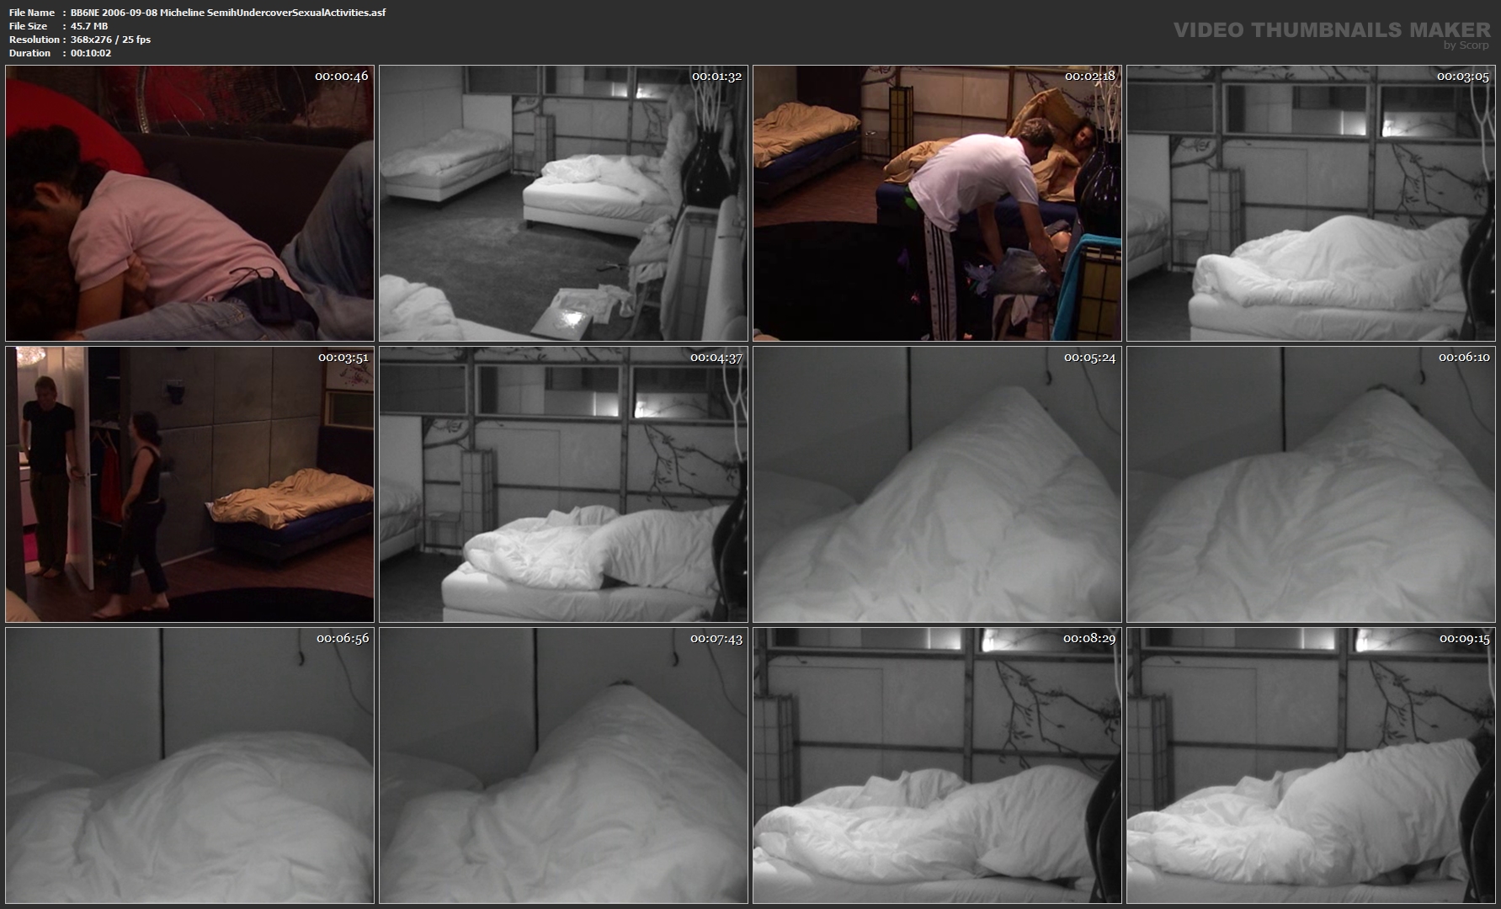Screen dimensions: 1501x909
Task: Click the 'Resolution' label
Action: point(35,40)
